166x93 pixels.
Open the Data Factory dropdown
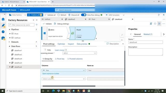tap(17, 15)
